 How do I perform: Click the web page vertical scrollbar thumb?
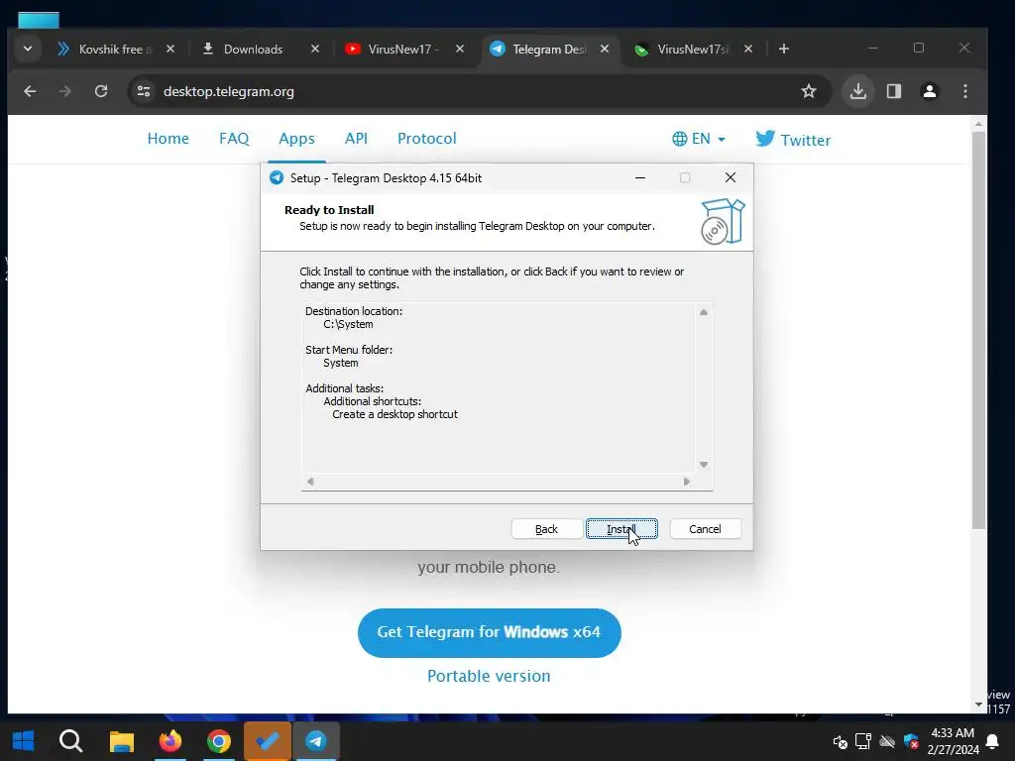point(978,330)
